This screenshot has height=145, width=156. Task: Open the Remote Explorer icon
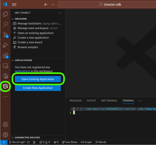point(5,66)
